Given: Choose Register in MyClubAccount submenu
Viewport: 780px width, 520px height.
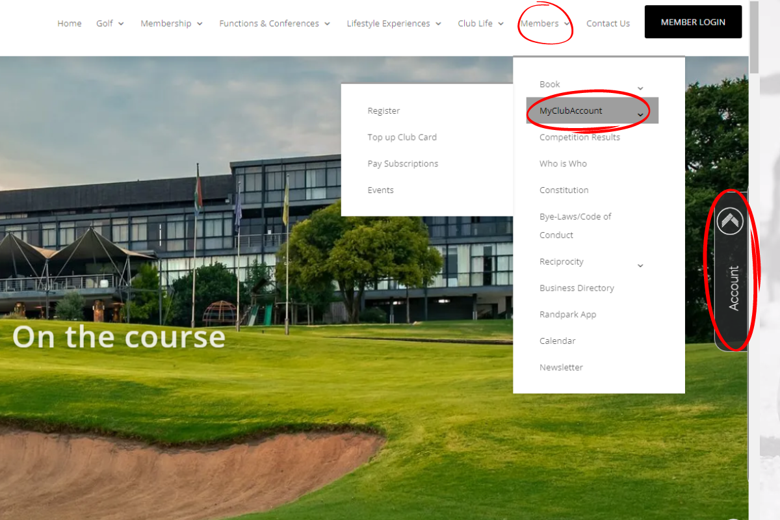Looking at the screenshot, I should point(383,111).
